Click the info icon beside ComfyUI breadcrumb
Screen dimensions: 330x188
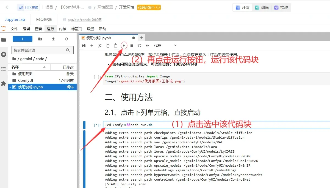click(90, 7)
